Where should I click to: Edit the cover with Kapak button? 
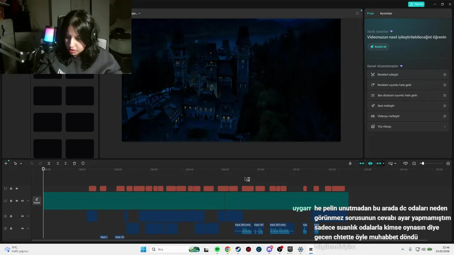[x=37, y=201]
